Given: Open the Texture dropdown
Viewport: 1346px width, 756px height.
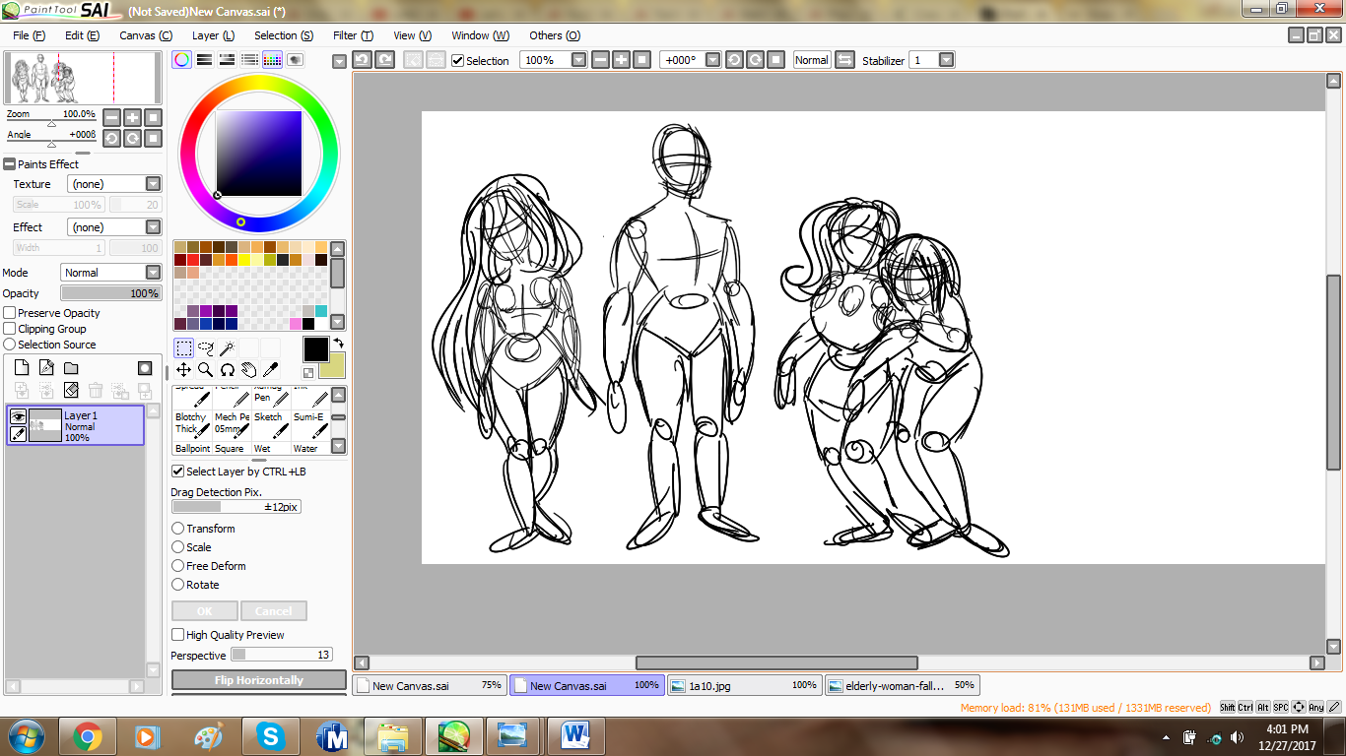Looking at the screenshot, I should click(153, 184).
